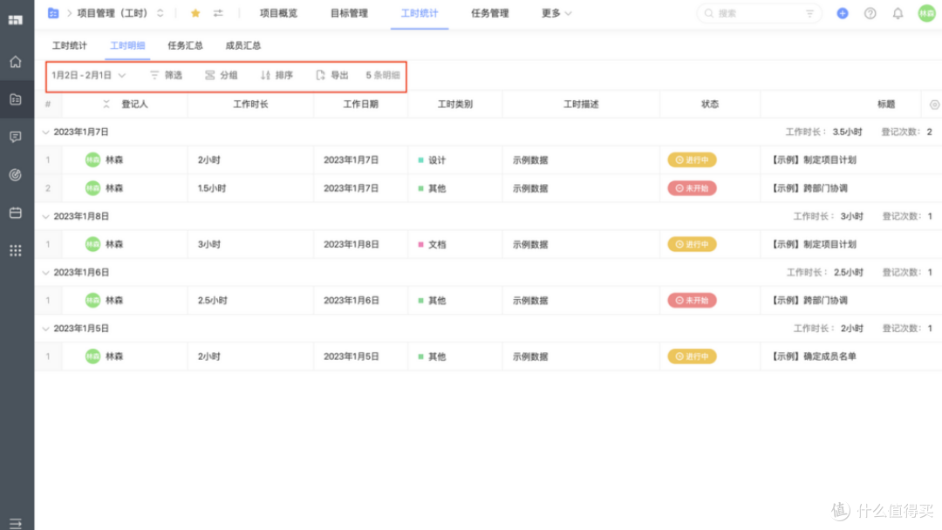Click 未开始 status in 2023年1月6日 row
This screenshot has height=530, width=942.
click(x=692, y=301)
